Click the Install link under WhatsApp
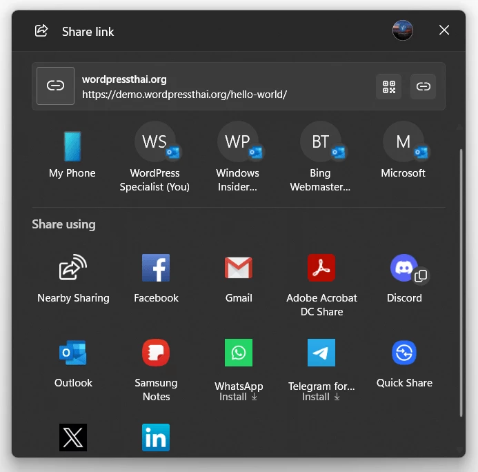The height and width of the screenshot is (472, 478). [x=238, y=397]
